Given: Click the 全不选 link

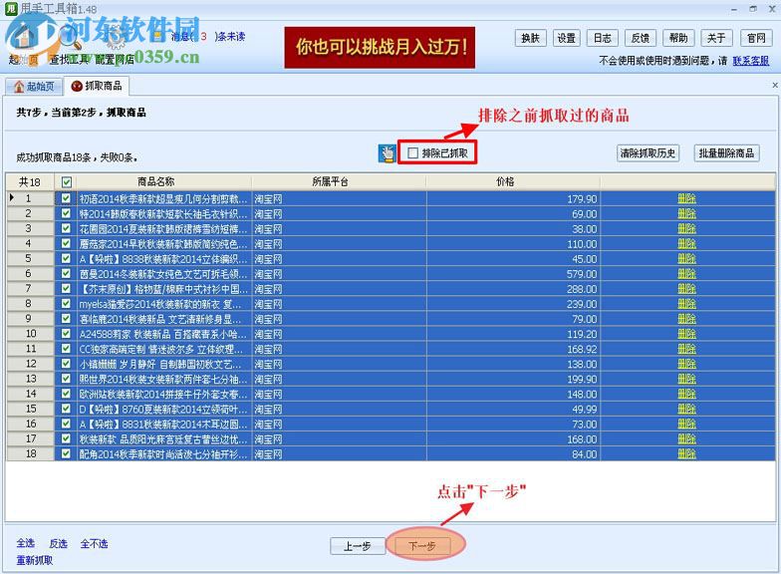Looking at the screenshot, I should tap(94, 543).
